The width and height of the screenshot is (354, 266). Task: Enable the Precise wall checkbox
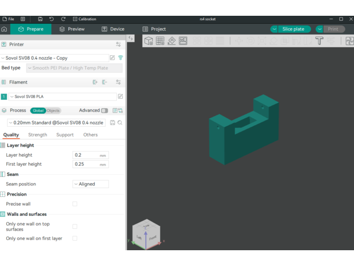[74, 204]
